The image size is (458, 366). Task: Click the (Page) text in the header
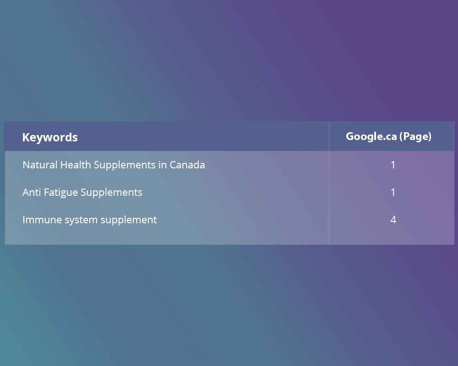click(415, 137)
